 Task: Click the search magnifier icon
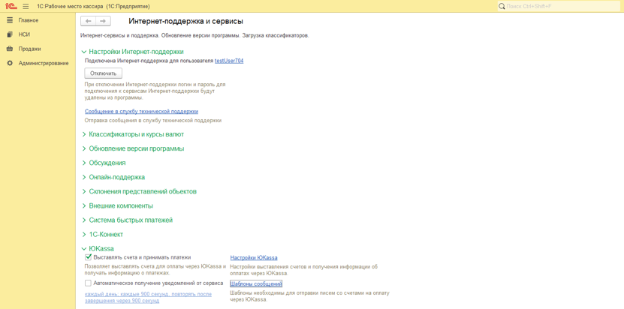[502, 6]
